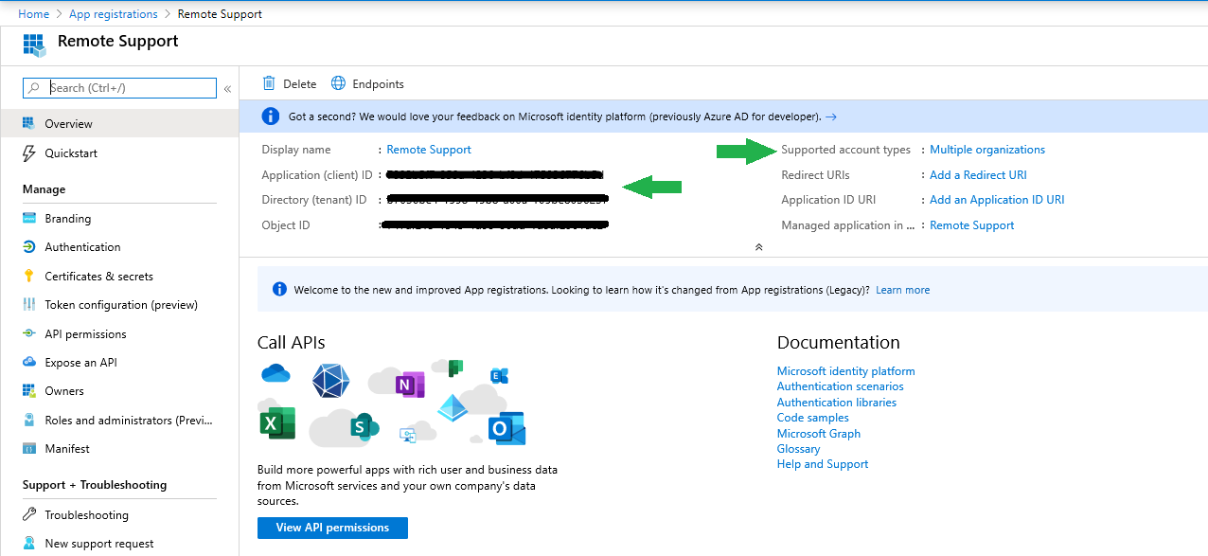Screen dimensions: 1208x556
Task: Open the Remote Support display name link
Action: (x=429, y=150)
